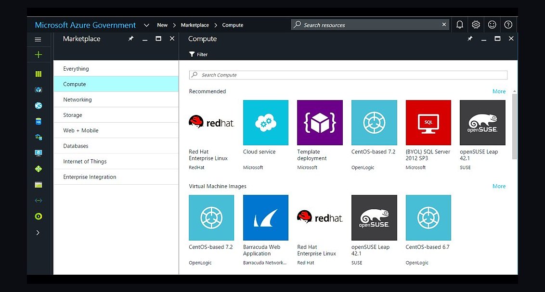Click the Search Compute field
The image size is (545, 292).
point(348,75)
